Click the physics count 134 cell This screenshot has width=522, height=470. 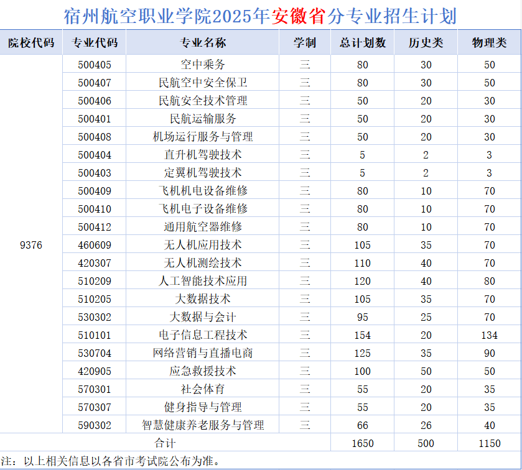[490, 335]
